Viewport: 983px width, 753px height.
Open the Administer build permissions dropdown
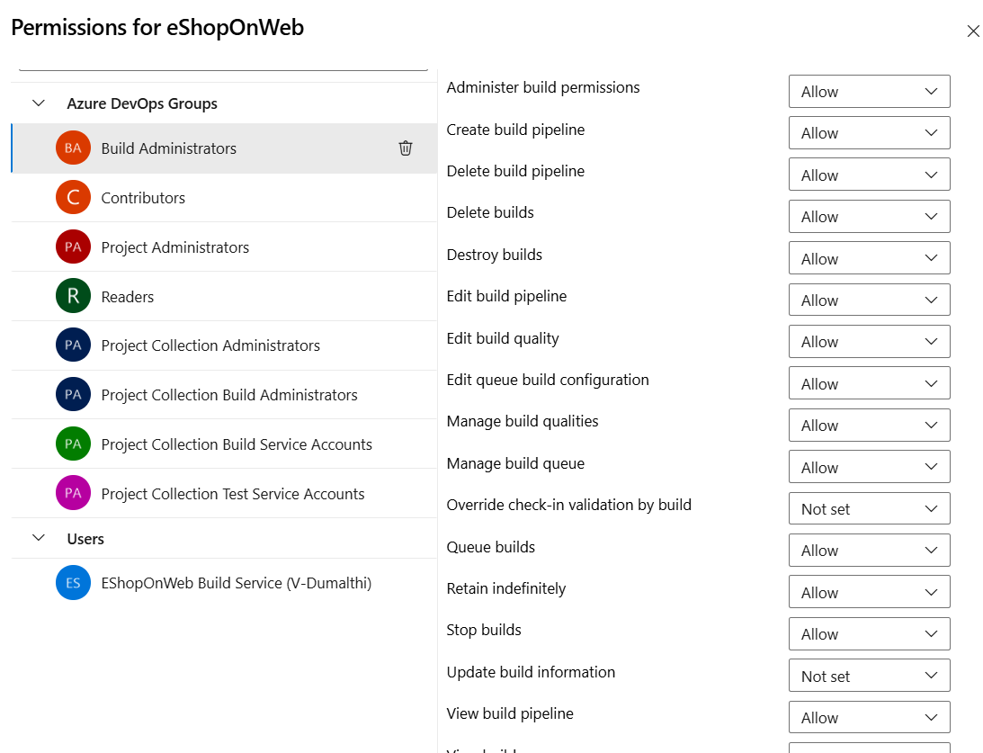point(869,91)
